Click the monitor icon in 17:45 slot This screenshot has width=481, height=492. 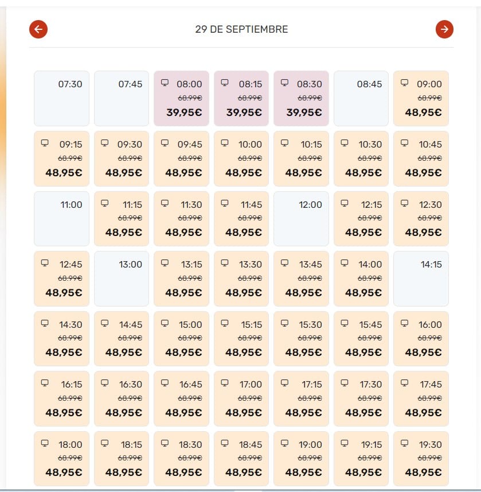click(x=404, y=383)
